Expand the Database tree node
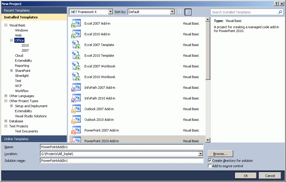The width and height of the screenshot is (286, 182). [6, 121]
